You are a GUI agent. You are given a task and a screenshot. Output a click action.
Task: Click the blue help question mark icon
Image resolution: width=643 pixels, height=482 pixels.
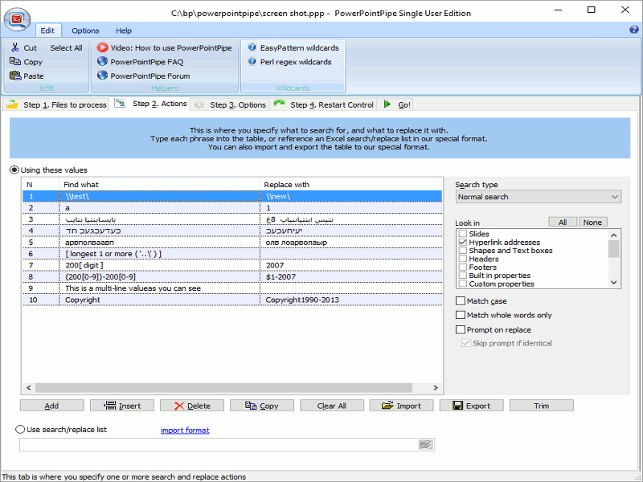point(633,30)
